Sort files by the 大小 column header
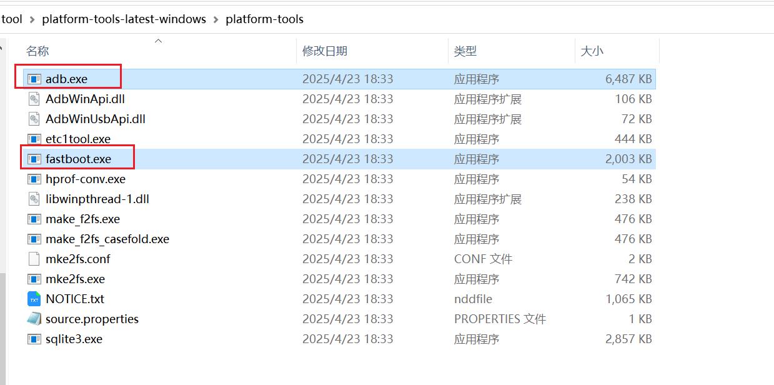Screen dimensions: 774x385 592,51
